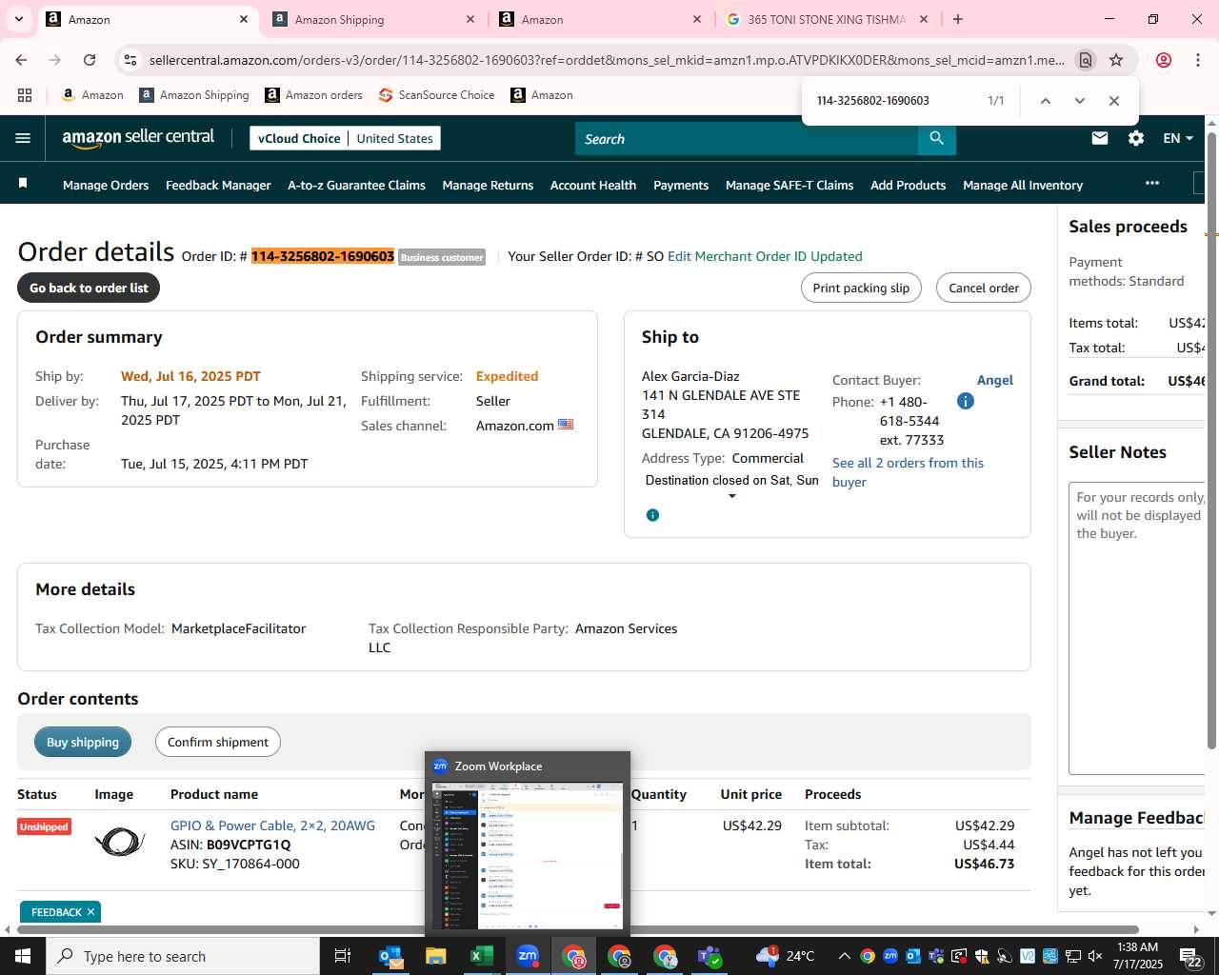The height and width of the screenshot is (975, 1219).
Task: Open the Seller Central mail messages icon
Action: (1100, 138)
